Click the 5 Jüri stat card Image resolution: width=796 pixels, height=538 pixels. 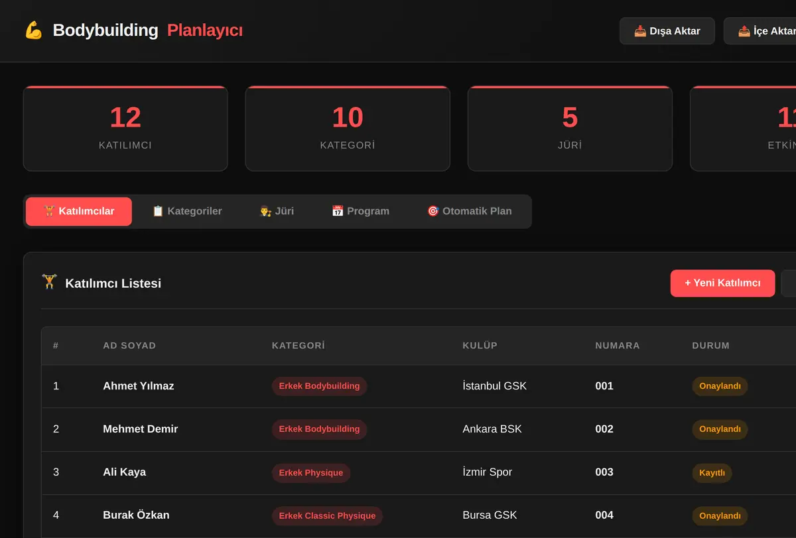pos(570,129)
